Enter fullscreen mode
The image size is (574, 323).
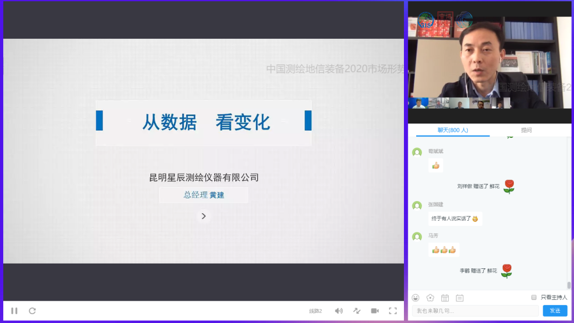click(393, 311)
